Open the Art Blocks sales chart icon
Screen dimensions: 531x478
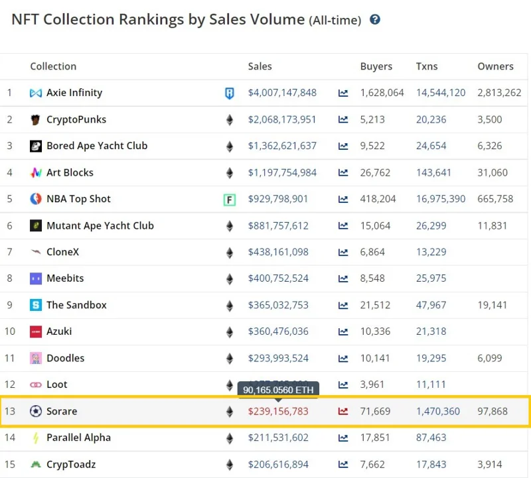[x=343, y=172]
